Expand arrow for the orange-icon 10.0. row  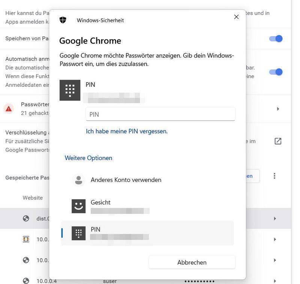[x=275, y=239]
